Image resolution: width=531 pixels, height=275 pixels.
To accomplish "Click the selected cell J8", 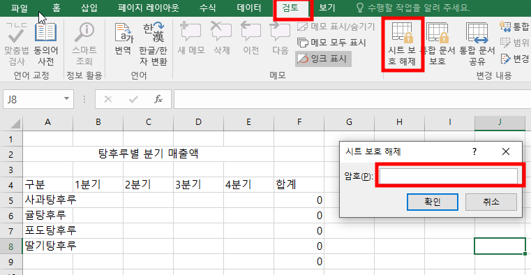I will [x=500, y=246].
